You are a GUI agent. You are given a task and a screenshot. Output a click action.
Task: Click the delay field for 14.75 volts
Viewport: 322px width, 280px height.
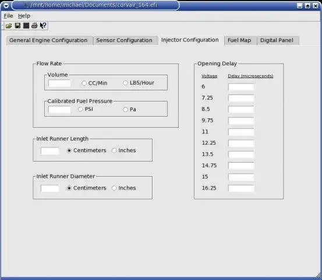pos(241,166)
